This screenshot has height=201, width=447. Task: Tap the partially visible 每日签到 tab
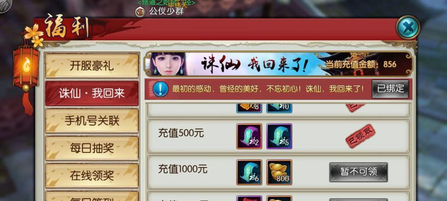coord(92,196)
